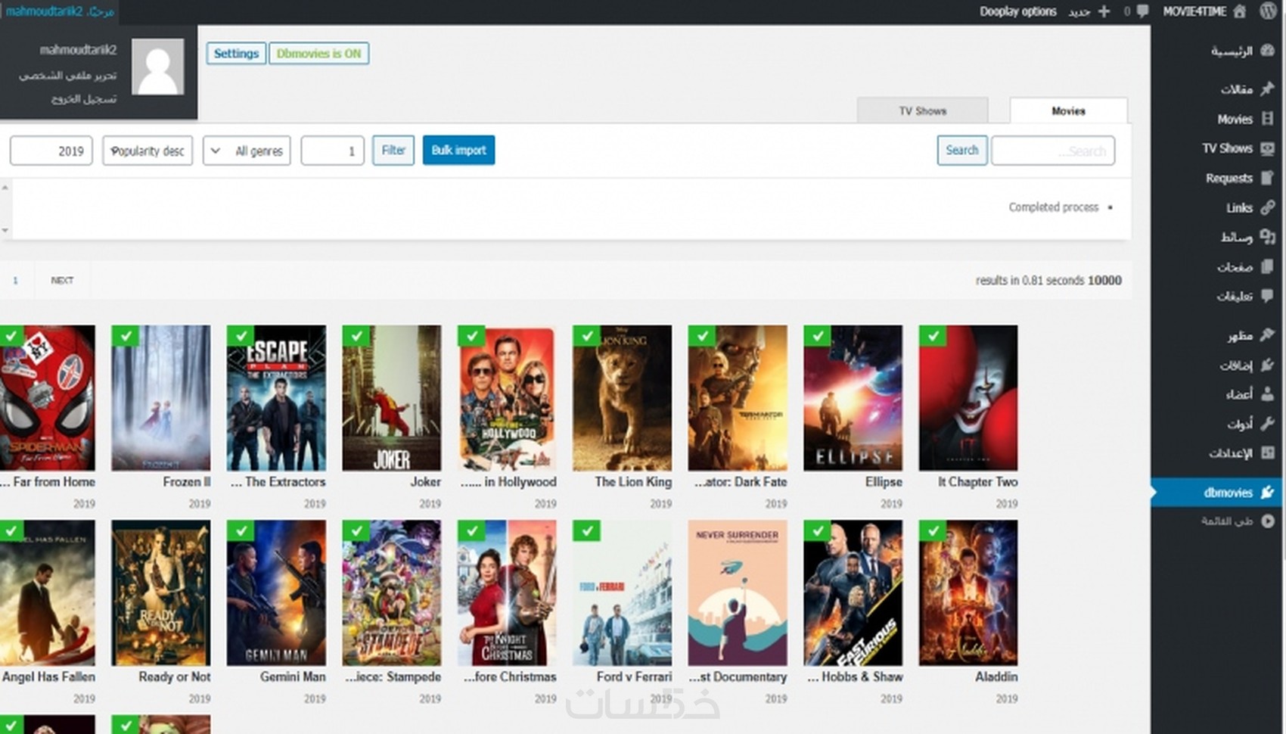
Task: Select the Once Upon a Time in Hollywood poster
Action: tap(507, 398)
